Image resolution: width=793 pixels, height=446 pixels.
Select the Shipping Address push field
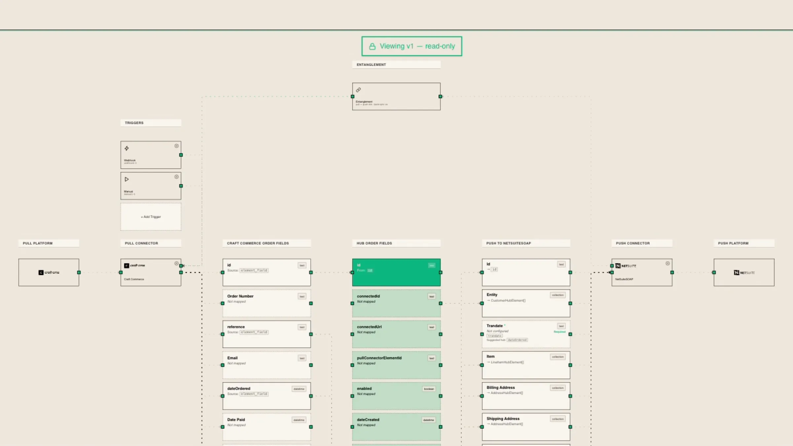click(x=526, y=427)
